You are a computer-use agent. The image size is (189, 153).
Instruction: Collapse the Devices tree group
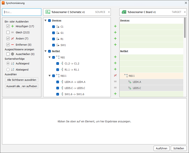click(x=46, y=20)
